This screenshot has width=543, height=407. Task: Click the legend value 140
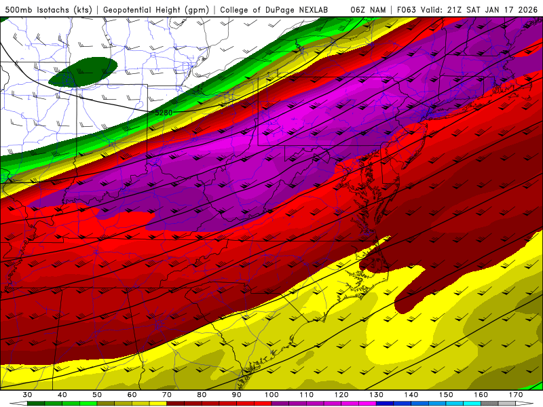click(411, 395)
